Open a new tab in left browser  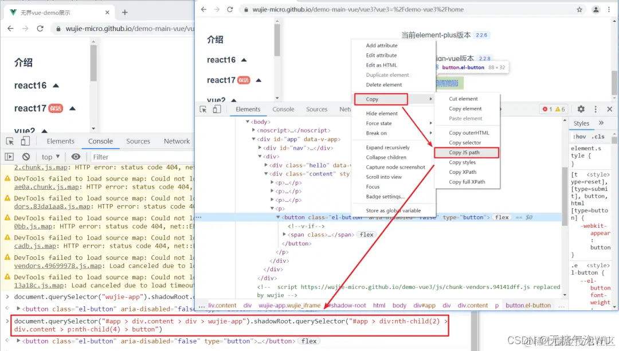click(125, 12)
